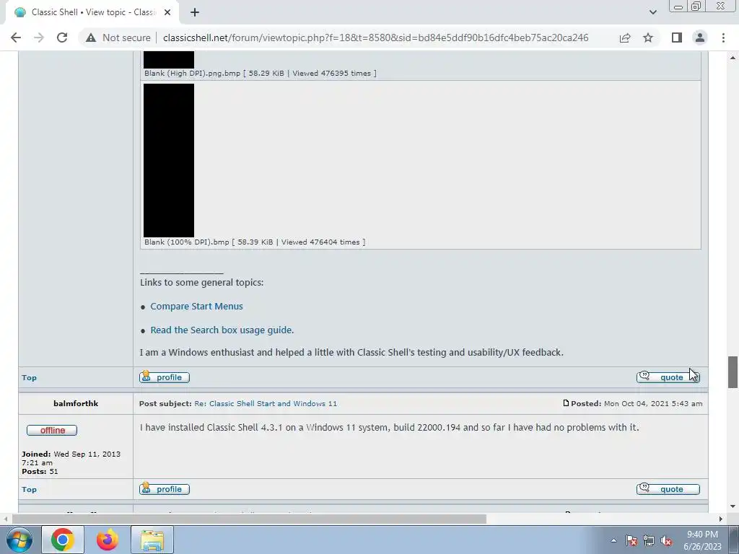Click the Show desktop strip

(x=733, y=540)
